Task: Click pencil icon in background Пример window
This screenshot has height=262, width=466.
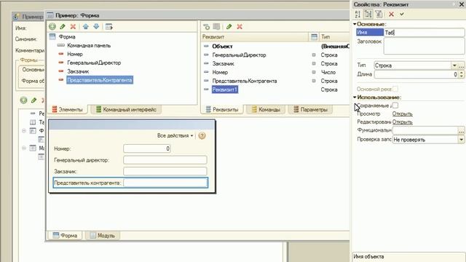Action: pos(34,100)
